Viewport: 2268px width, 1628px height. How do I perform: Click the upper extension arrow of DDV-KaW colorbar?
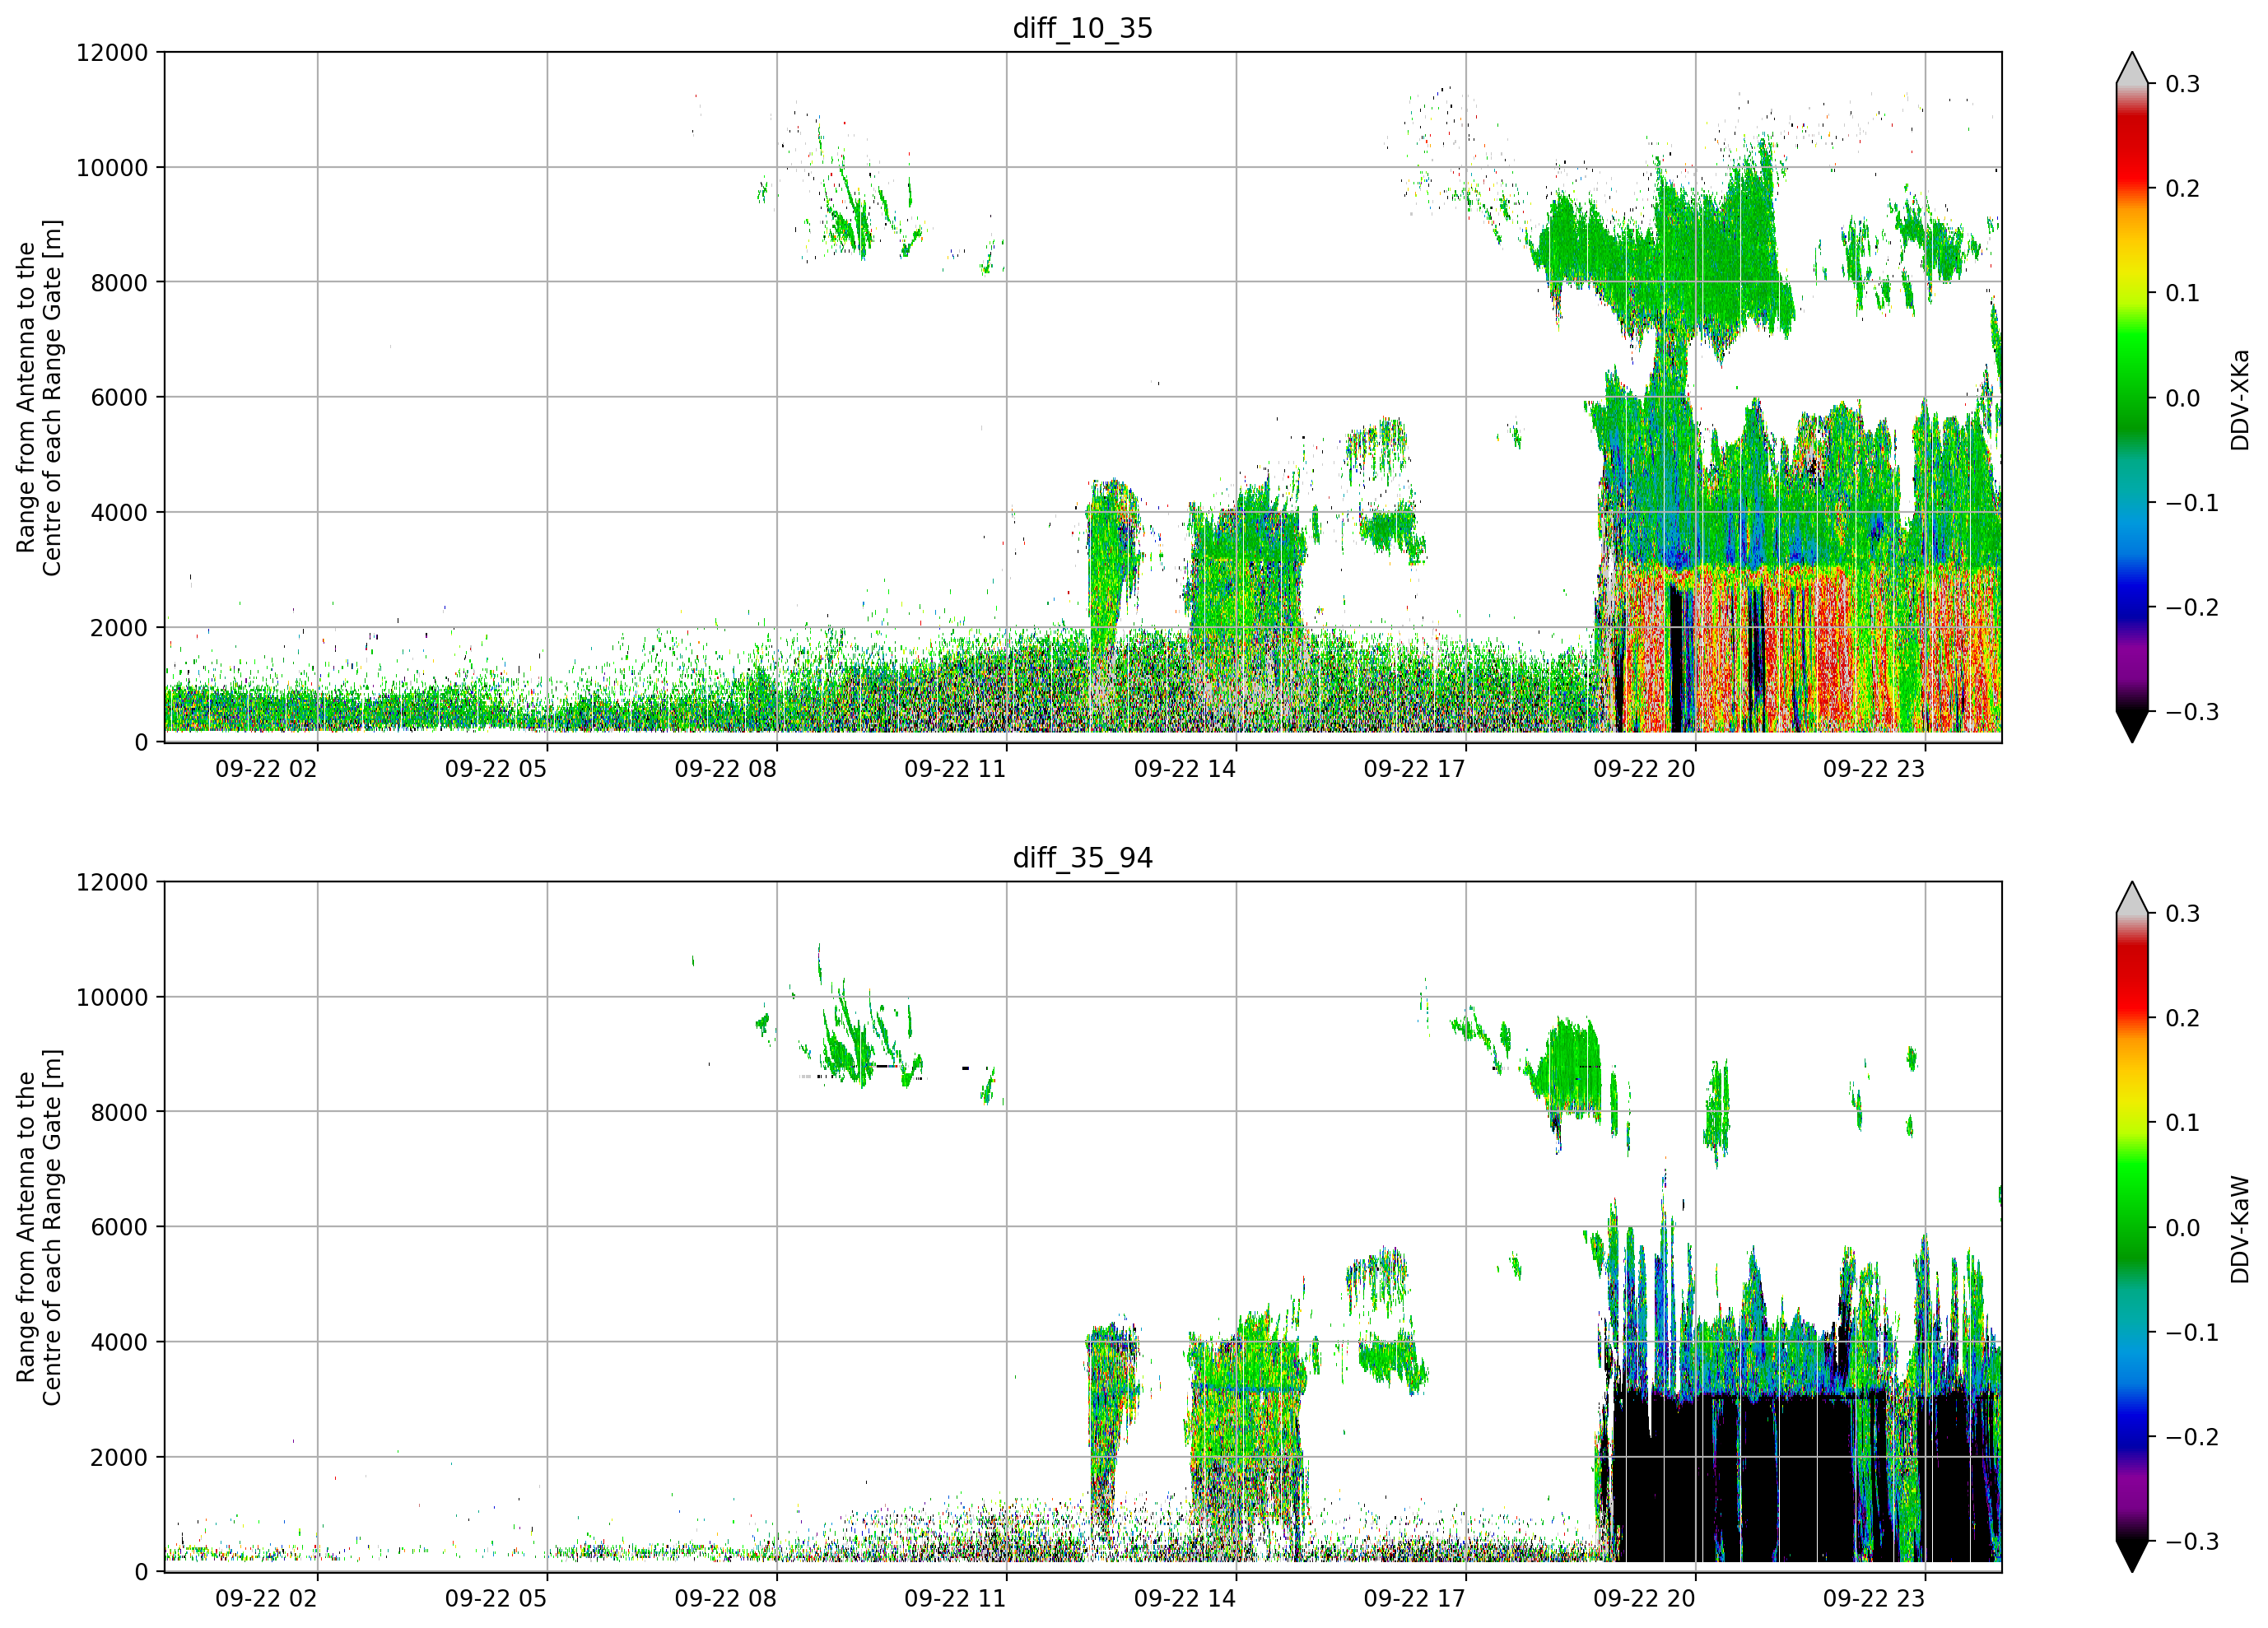[2132, 897]
